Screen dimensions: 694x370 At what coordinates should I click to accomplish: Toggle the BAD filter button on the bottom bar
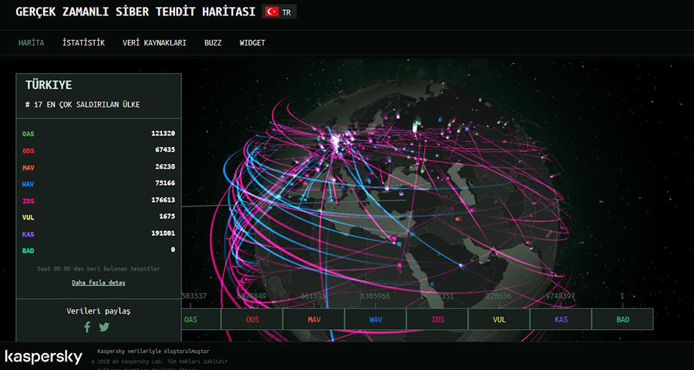coord(623,319)
